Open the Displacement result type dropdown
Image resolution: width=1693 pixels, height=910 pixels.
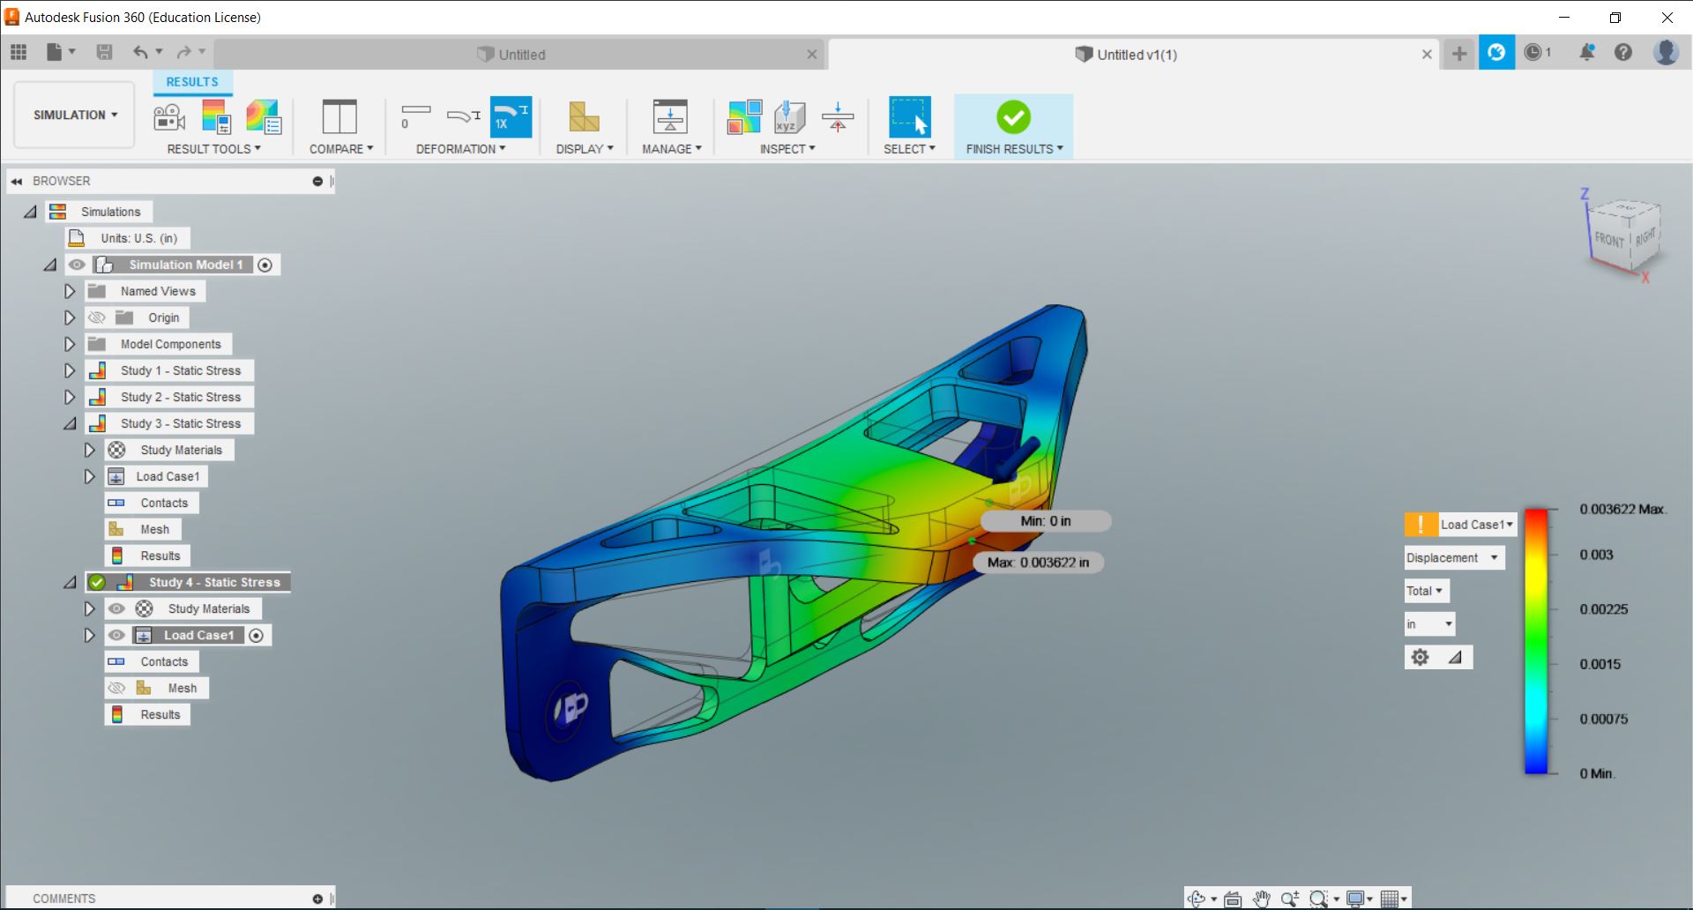[1452, 557]
